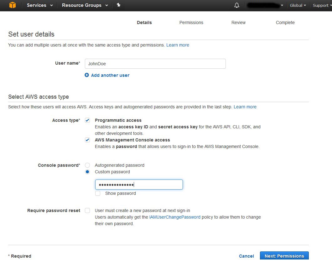332x262 pixels.
Task: Click the Show password label text
Action: tap(121, 193)
